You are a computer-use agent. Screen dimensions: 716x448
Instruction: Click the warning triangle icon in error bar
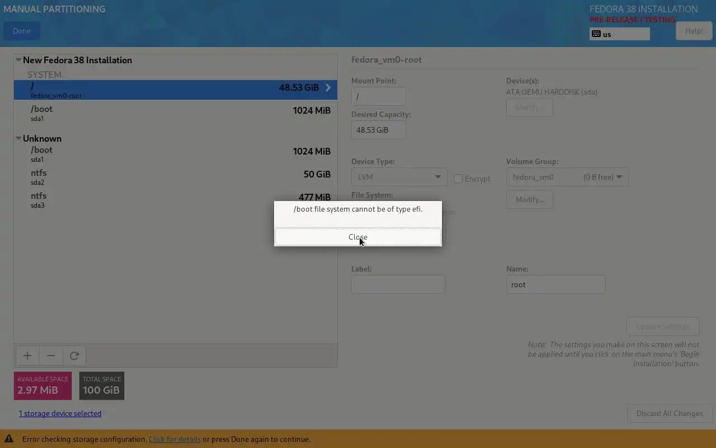tap(9, 439)
